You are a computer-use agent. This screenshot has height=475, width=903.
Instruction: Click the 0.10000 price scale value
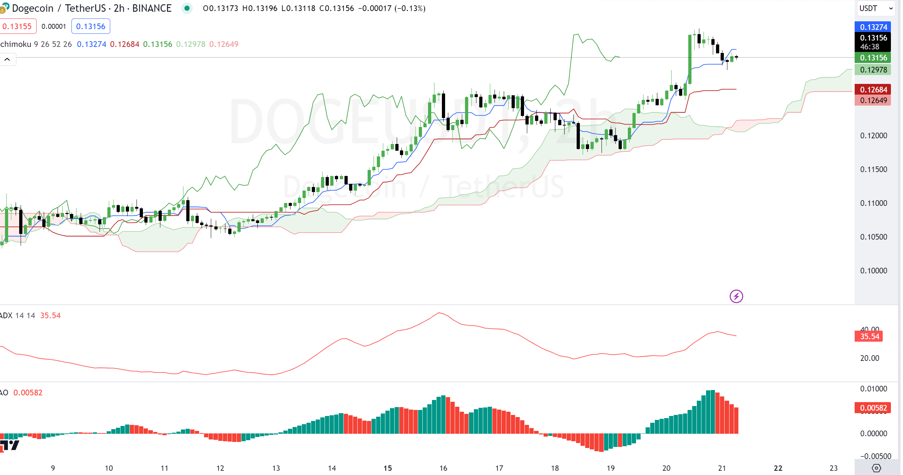pyautogui.click(x=873, y=271)
